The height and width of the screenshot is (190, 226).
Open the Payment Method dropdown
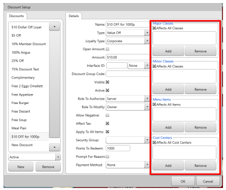[127, 165]
